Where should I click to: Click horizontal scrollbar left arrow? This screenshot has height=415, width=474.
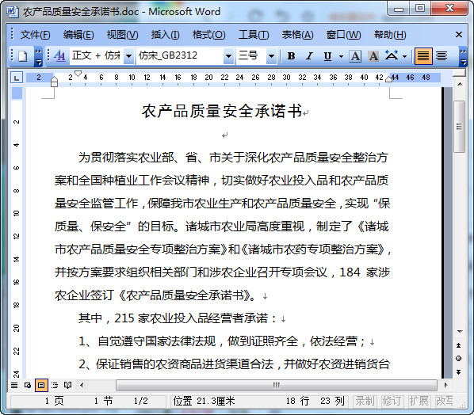point(82,385)
